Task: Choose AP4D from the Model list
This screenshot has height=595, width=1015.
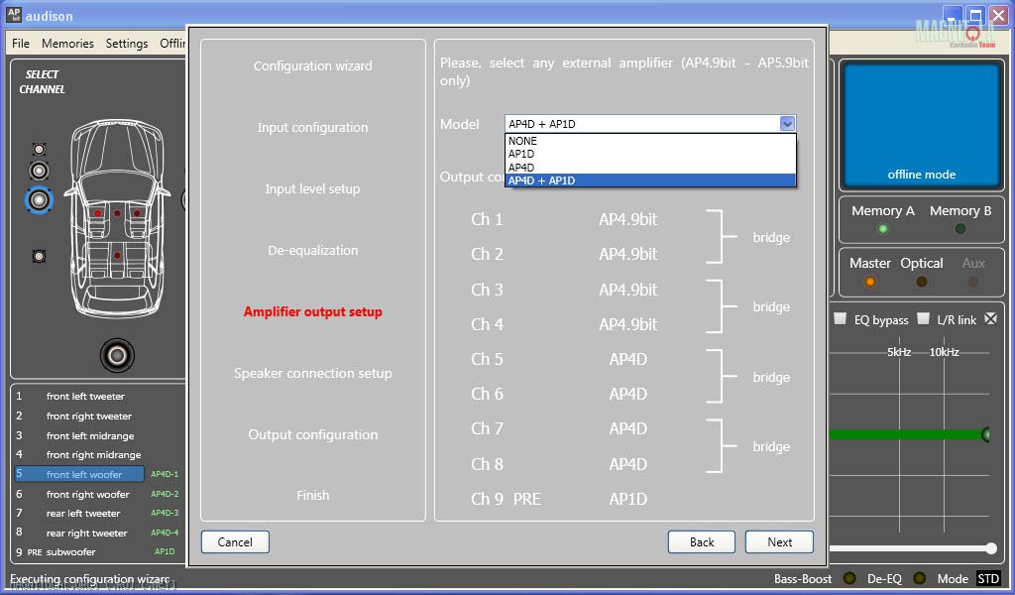Action: point(650,167)
